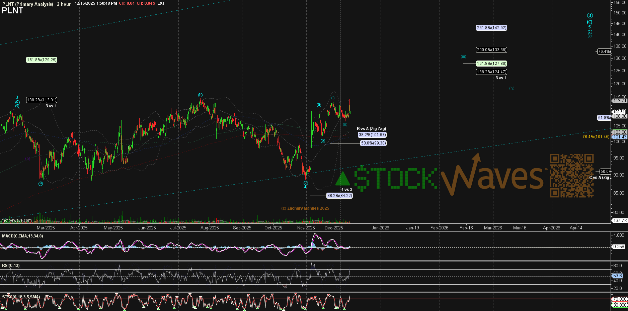The width and height of the screenshot is (628, 311).
Task: Click the PLNT symbol title
Action: click(12, 11)
